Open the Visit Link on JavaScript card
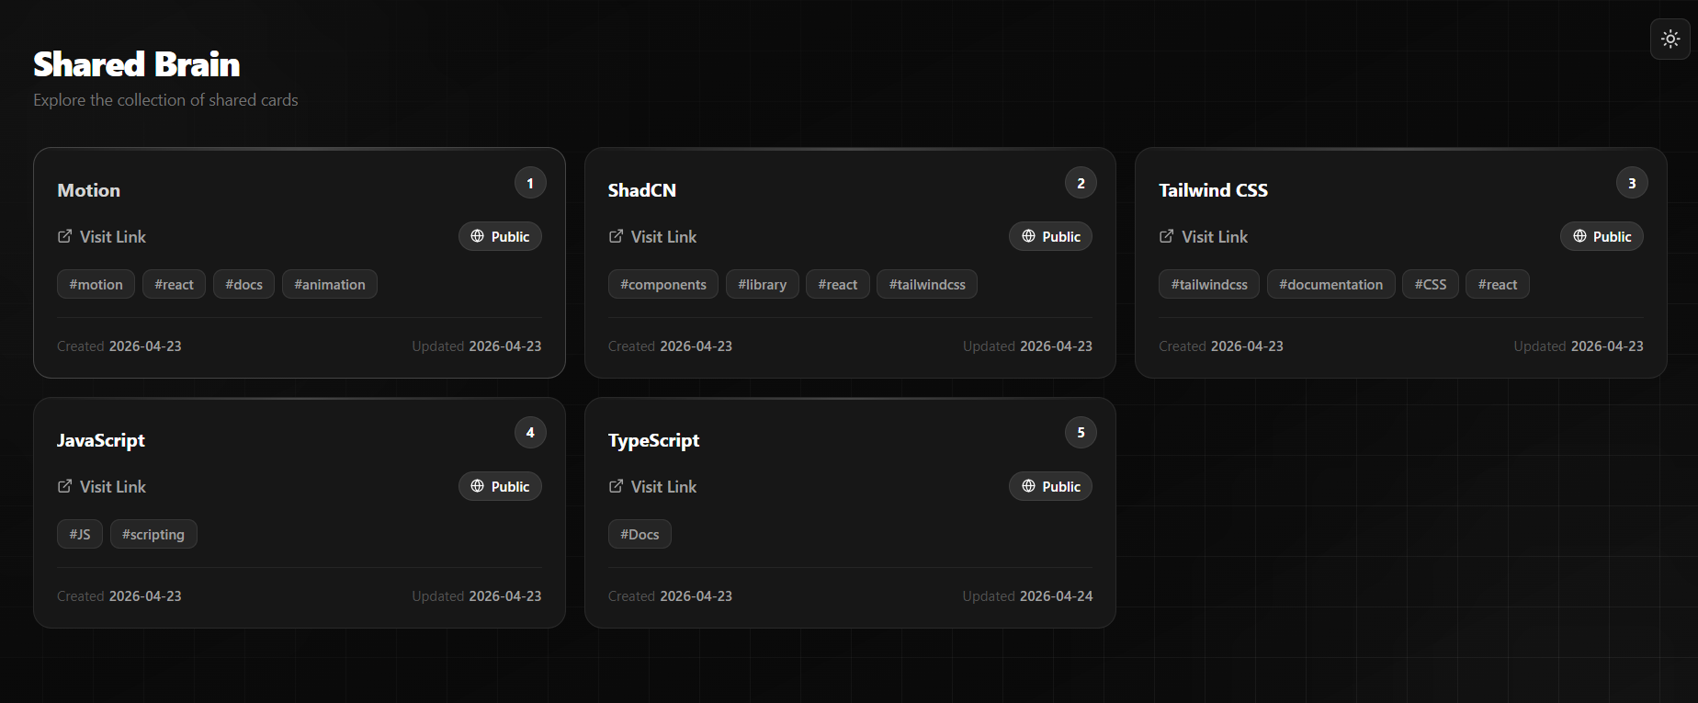The width and height of the screenshot is (1698, 703). [x=102, y=486]
